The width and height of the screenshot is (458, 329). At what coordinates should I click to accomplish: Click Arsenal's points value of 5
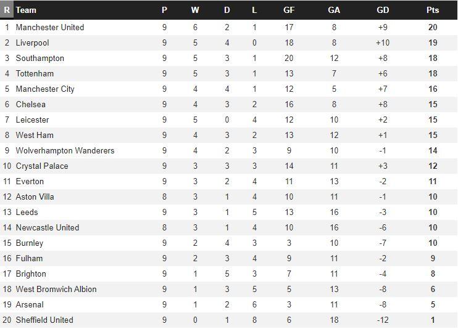[433, 304]
